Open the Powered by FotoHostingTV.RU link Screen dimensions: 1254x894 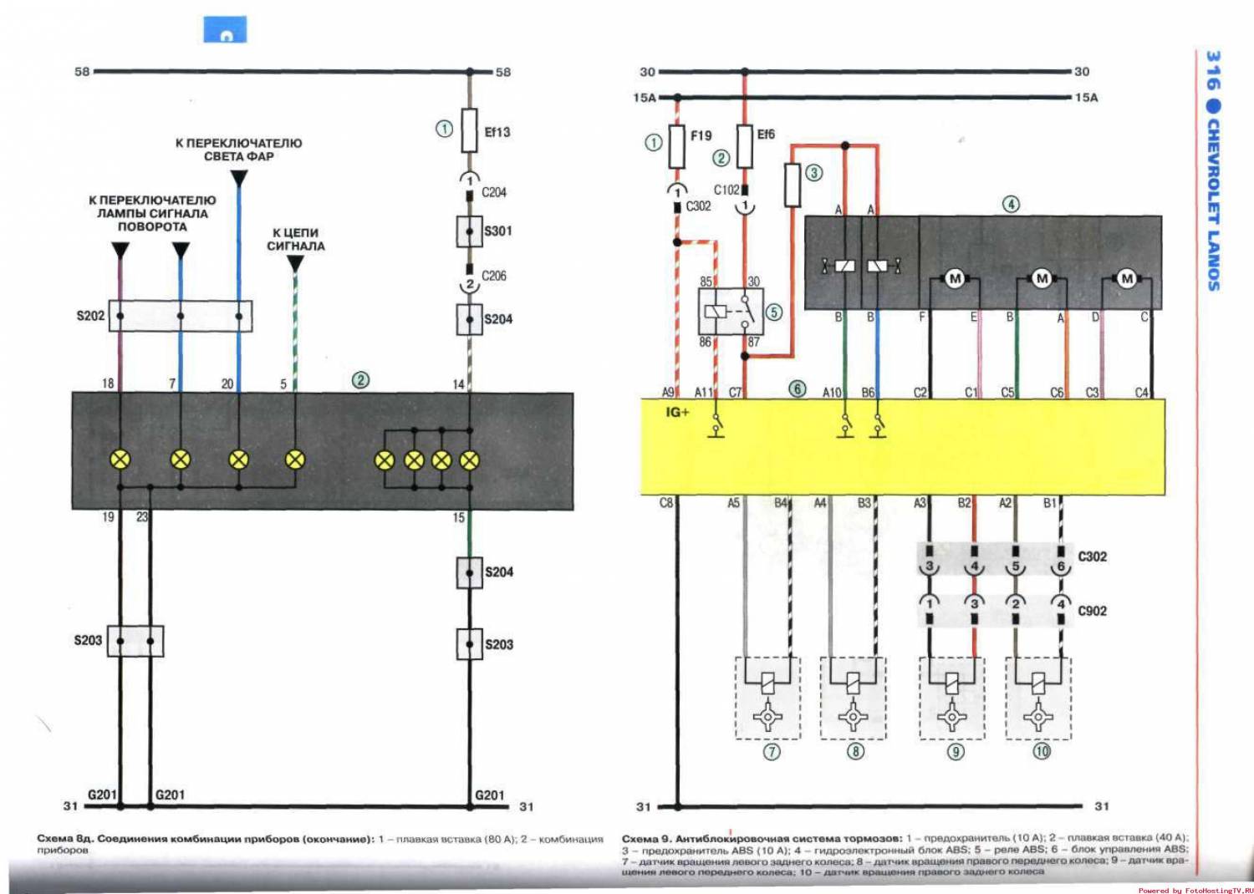click(1195, 890)
